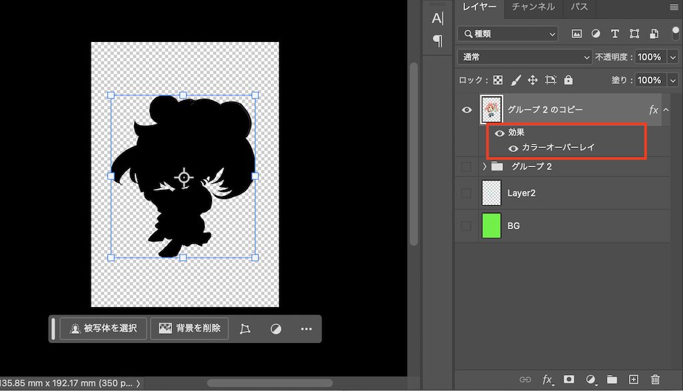Viewport: 683px width, 391px height.
Task: Lock image pixels brush icon
Action: click(x=516, y=80)
